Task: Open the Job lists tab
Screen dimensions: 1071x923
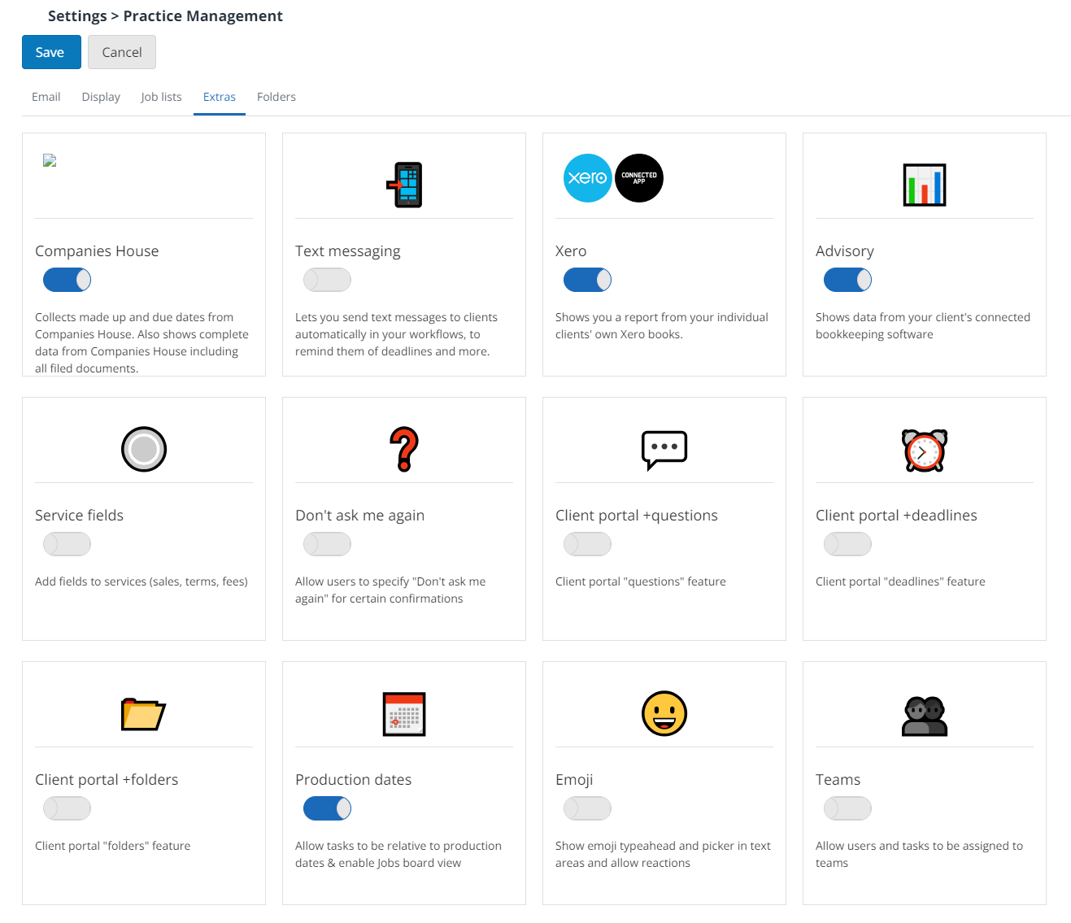Action: pos(161,97)
